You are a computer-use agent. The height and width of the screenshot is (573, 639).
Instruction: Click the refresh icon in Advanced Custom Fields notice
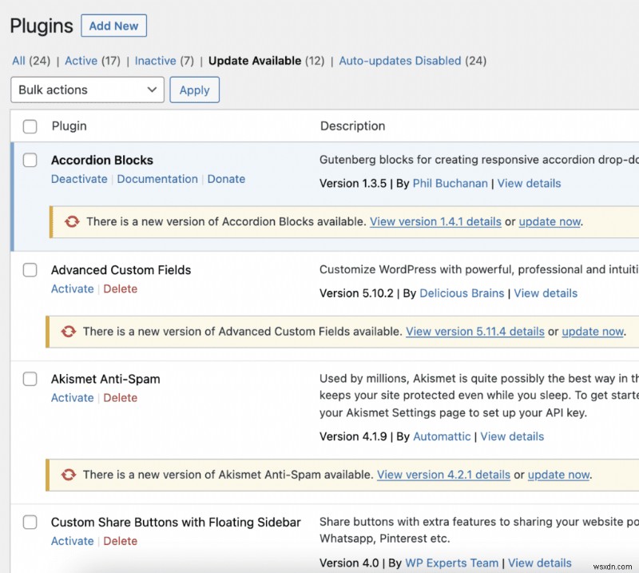point(69,331)
